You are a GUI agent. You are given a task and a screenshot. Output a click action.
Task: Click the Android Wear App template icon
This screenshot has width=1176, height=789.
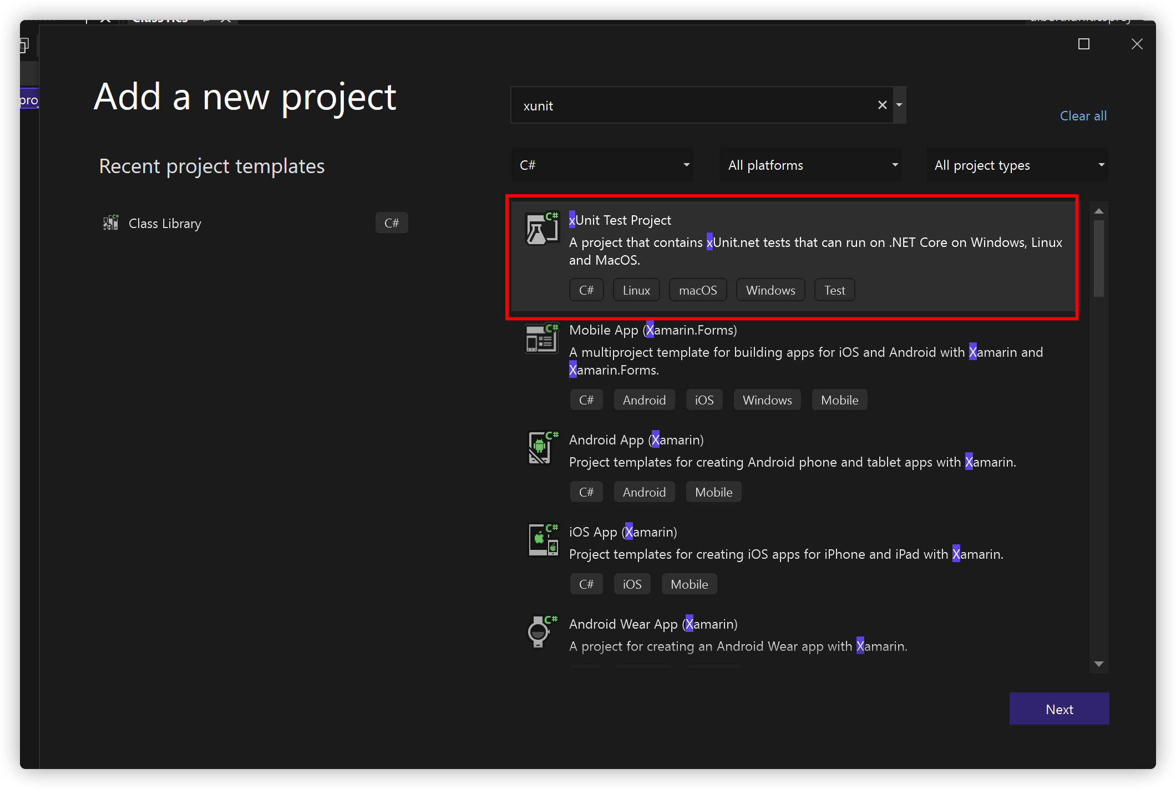[x=542, y=631]
